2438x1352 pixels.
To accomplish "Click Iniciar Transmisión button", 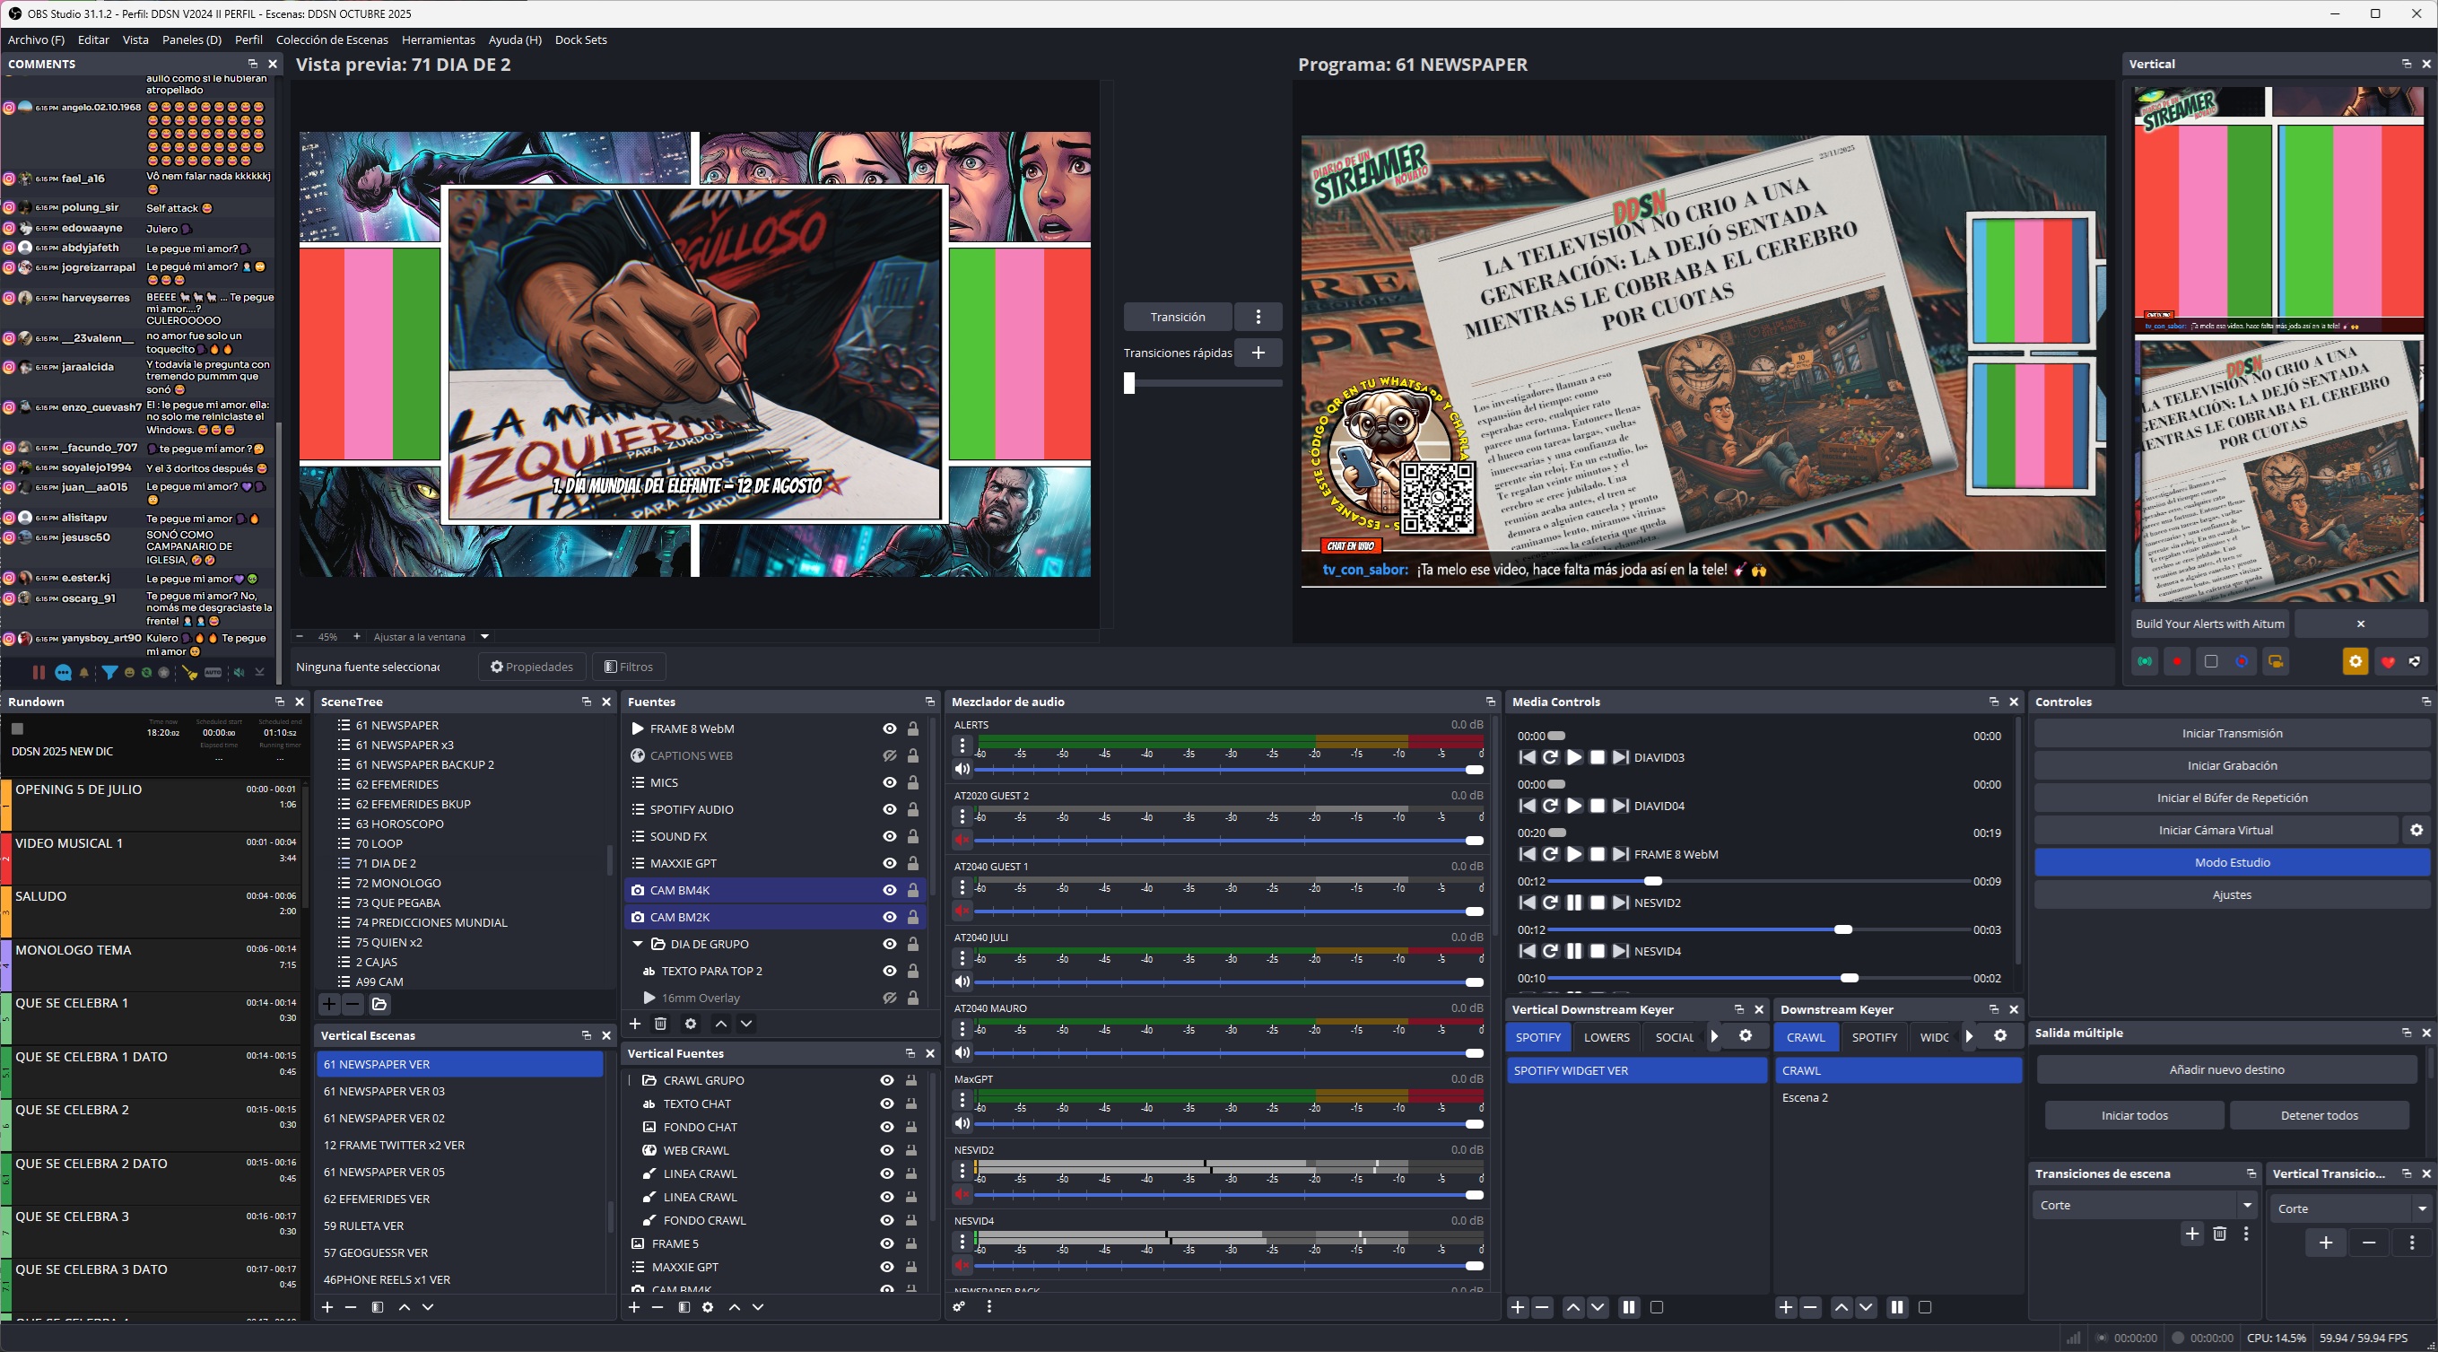I will (x=2233, y=734).
